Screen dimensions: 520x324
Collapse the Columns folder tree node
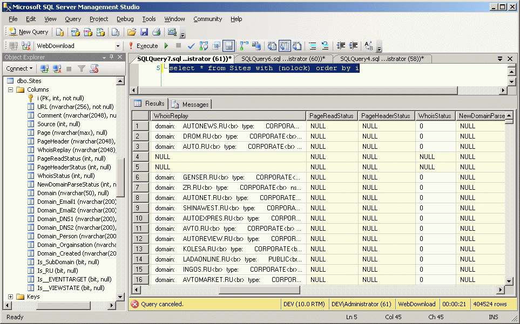11,89
